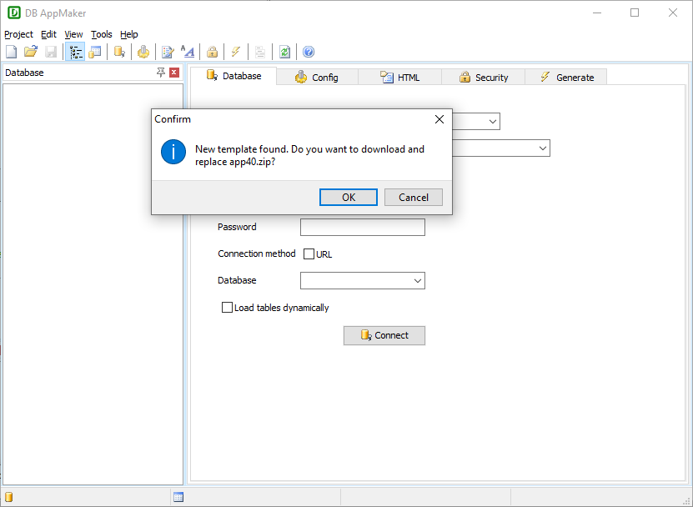Click the 'Password' field label

(x=237, y=227)
